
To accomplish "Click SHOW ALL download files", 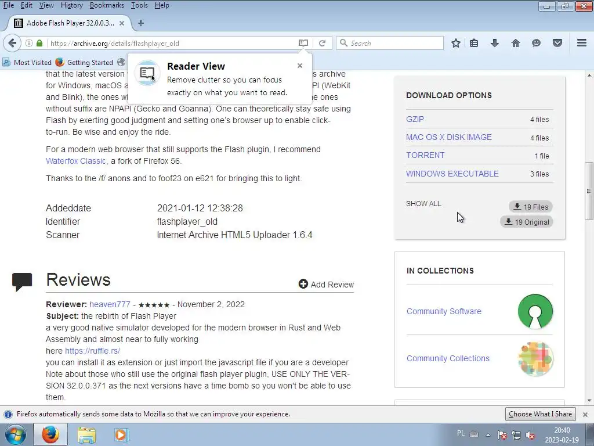I will tap(423, 204).
